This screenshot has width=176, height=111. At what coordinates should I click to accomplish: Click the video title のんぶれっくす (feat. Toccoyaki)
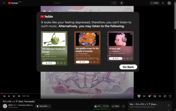click(x=19, y=101)
